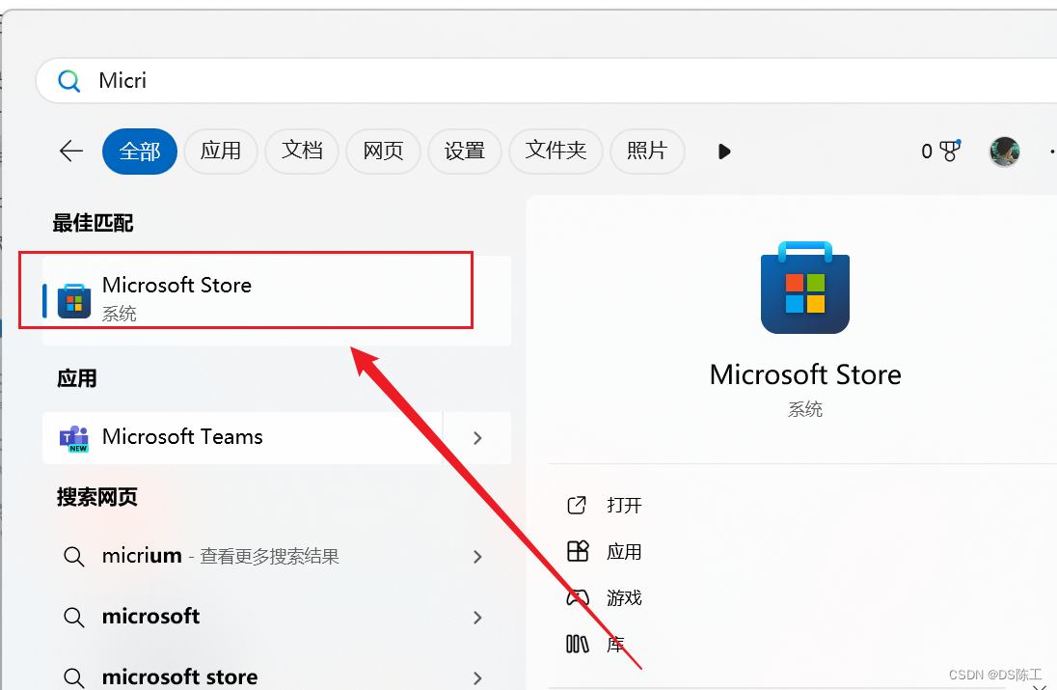Switch to the 文件夹 filter tab
The image size is (1057, 690).
556,152
